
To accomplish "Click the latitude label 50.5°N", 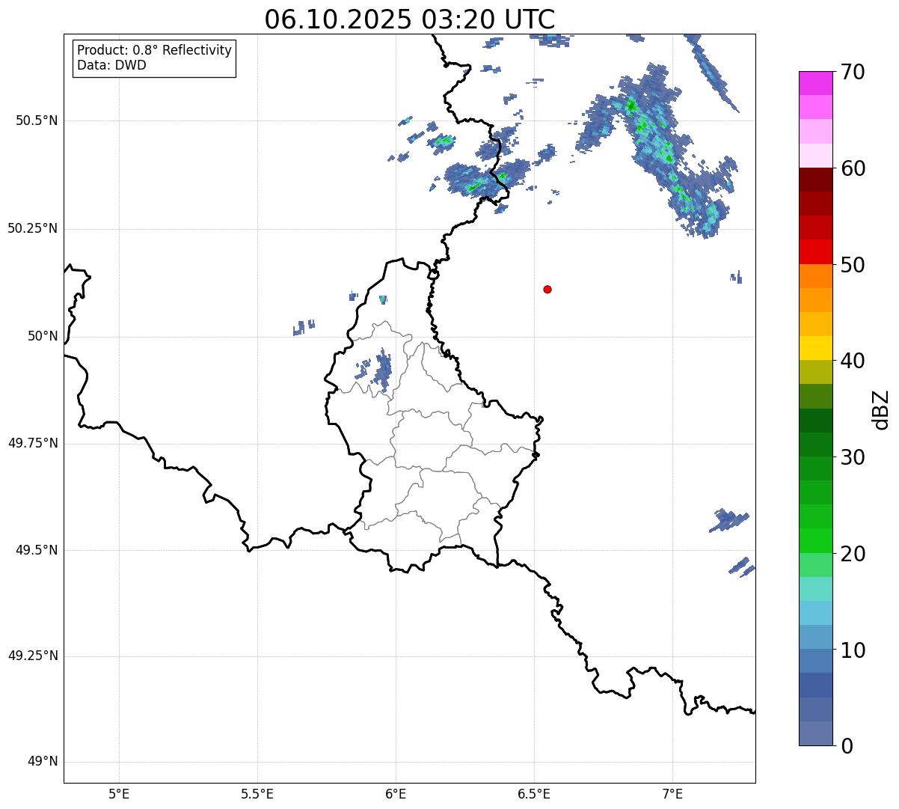I will tap(37, 121).
